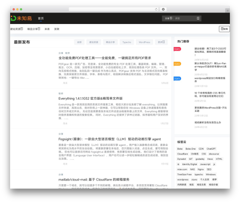Click the CSS tag
This screenshot has width=240, height=203.
(204, 154)
